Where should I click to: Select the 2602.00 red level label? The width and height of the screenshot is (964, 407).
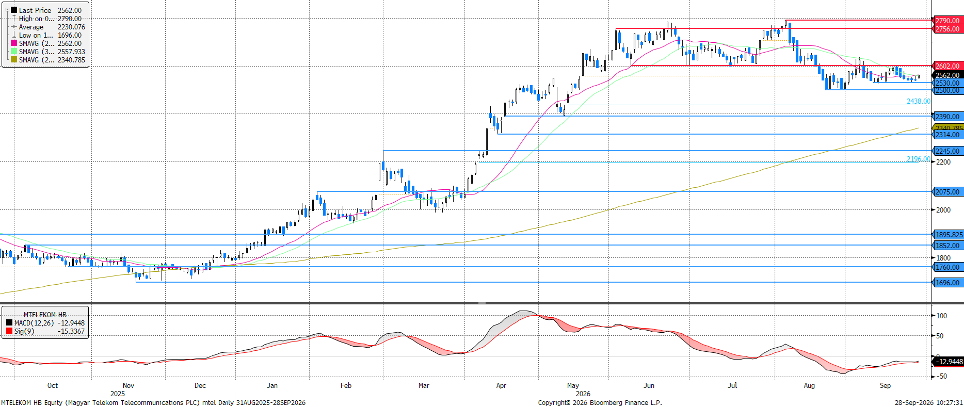949,66
